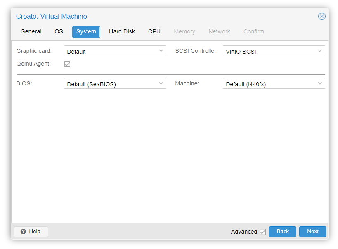
Task: Click the Default (SeaBIOS) text field
Action: point(110,84)
